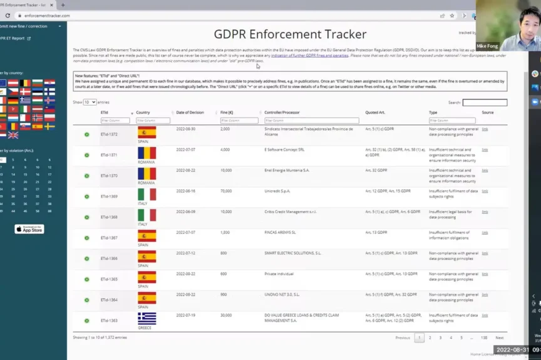Screen dimensions: 541x360
Task: Filter by violation article 12
Action: [49, 167]
